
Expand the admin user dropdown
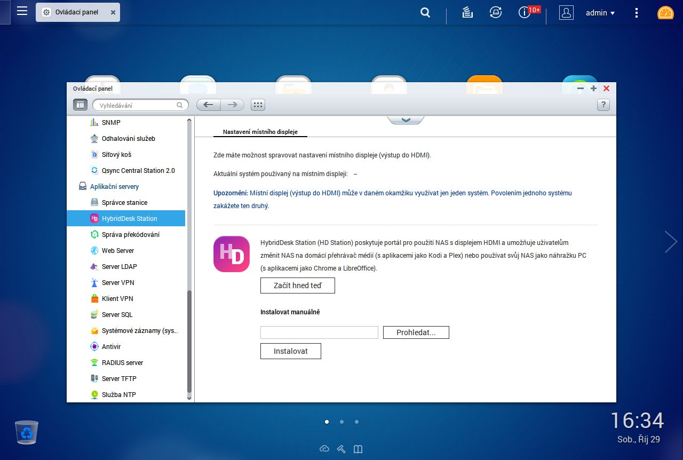click(600, 13)
